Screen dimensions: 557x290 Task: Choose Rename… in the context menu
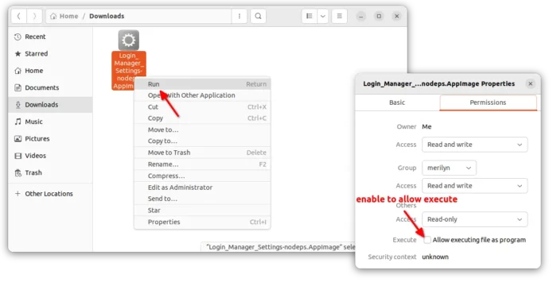coord(202,164)
